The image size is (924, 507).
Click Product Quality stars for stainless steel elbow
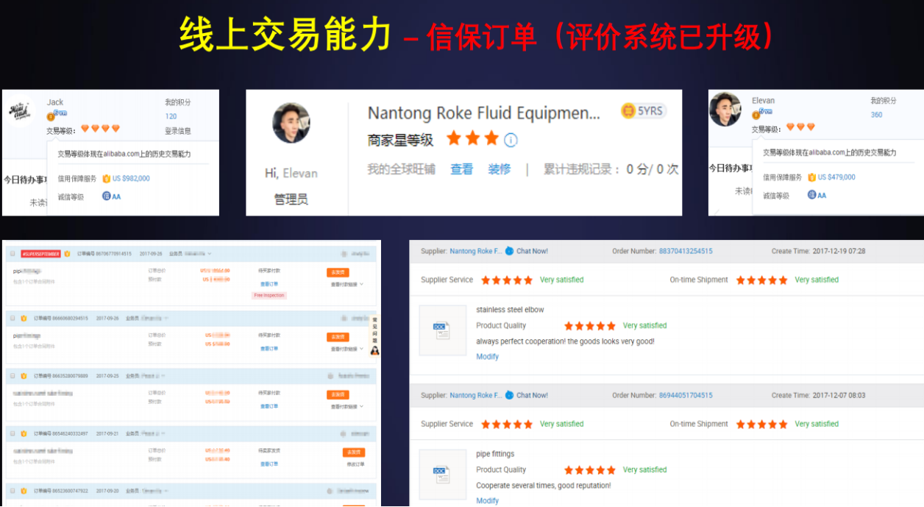click(x=590, y=325)
